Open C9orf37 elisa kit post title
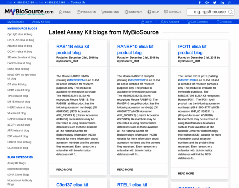This screenshot has height=188, width=239. click(72, 185)
